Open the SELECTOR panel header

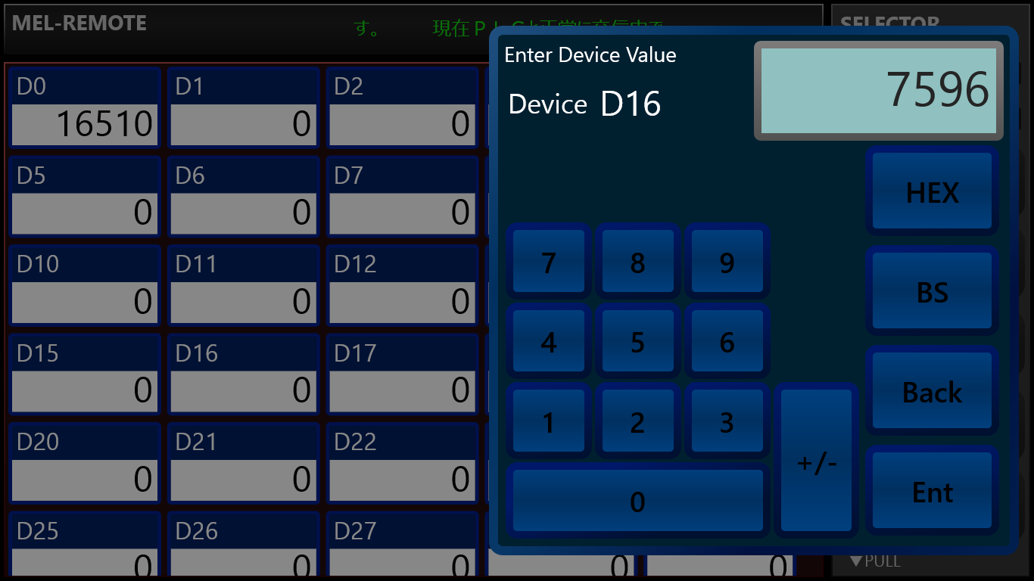click(x=890, y=23)
